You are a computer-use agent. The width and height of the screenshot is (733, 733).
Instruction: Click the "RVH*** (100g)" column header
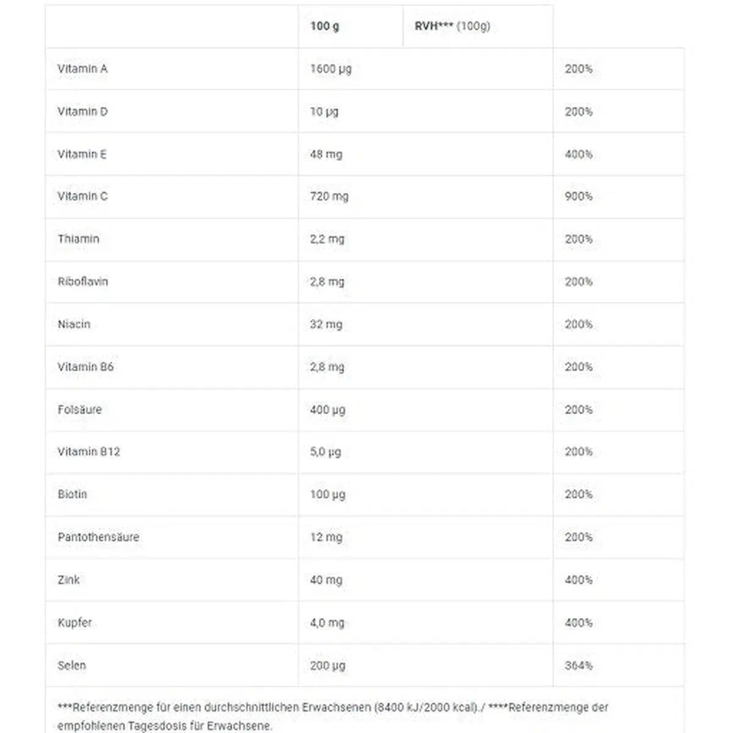452,26
